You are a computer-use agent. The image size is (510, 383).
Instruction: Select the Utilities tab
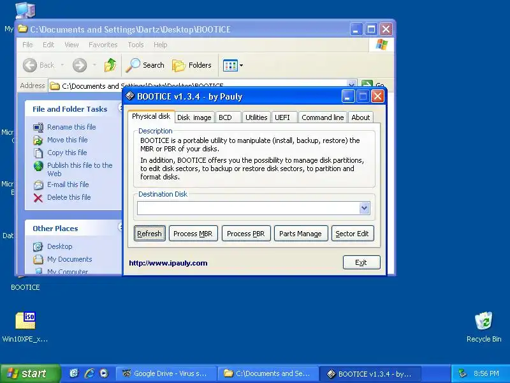tap(256, 117)
